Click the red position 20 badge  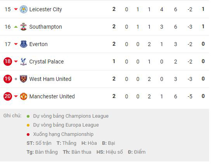(8, 97)
